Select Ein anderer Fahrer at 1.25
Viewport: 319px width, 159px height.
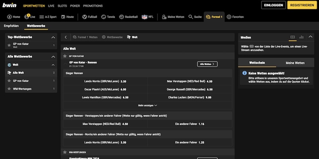tap(190, 143)
